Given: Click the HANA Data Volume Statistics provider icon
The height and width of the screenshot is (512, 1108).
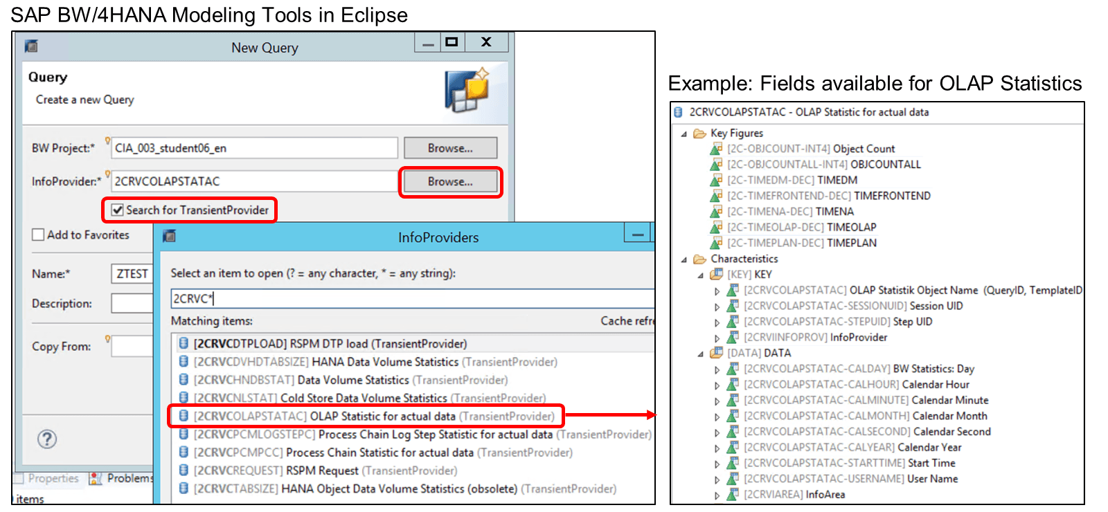Looking at the screenshot, I should click(x=184, y=361).
